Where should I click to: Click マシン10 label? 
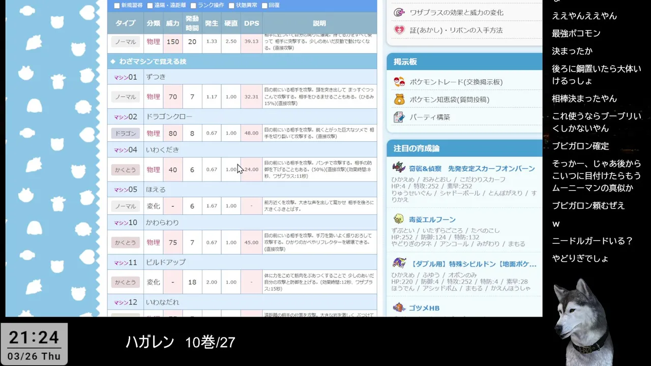125,222
